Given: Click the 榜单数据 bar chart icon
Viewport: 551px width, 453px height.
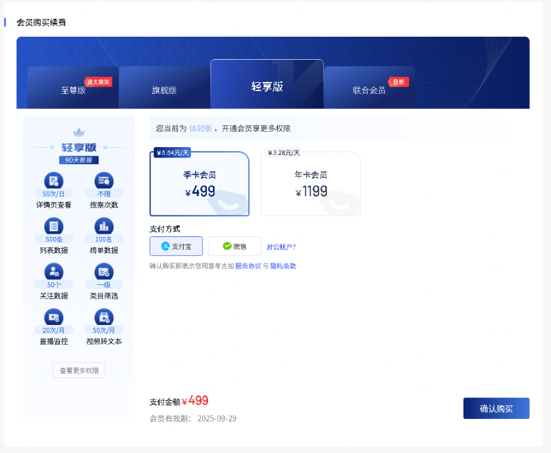Looking at the screenshot, I should 104,226.
